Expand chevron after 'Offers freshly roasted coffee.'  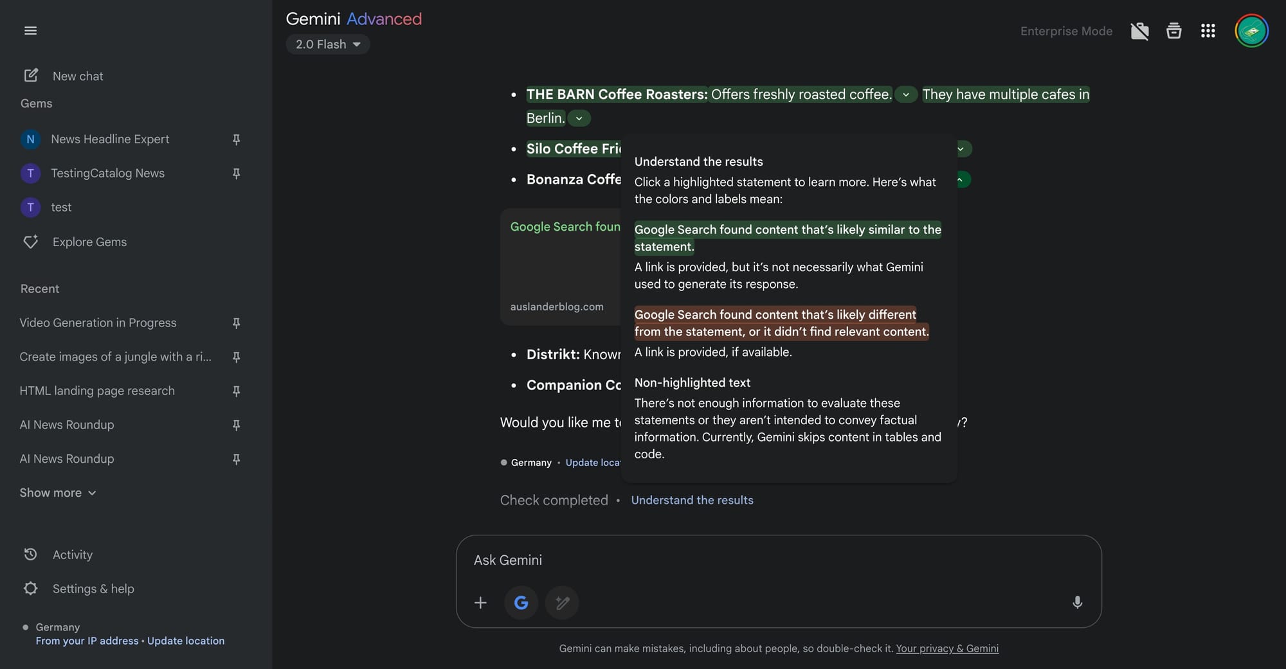906,94
